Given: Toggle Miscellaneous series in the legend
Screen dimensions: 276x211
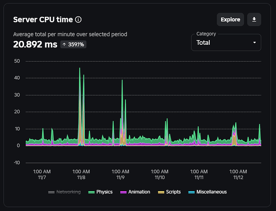Looking at the screenshot, I should click(x=208, y=192).
